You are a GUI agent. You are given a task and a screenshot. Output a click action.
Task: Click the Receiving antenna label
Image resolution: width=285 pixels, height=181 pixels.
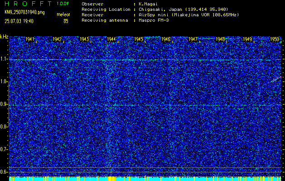[105, 20]
